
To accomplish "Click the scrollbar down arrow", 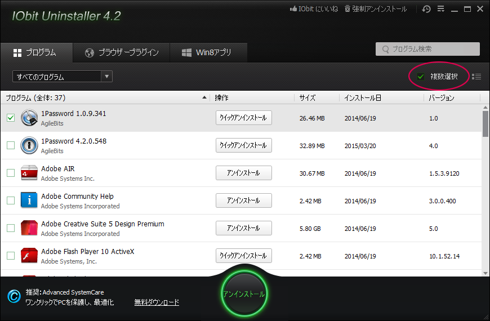I will click(x=485, y=273).
